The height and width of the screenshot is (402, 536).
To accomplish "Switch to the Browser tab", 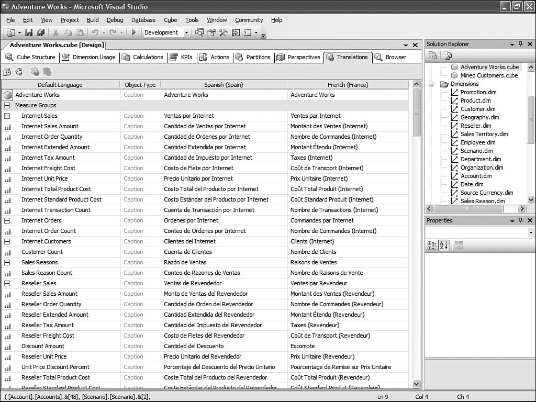I will coord(390,57).
